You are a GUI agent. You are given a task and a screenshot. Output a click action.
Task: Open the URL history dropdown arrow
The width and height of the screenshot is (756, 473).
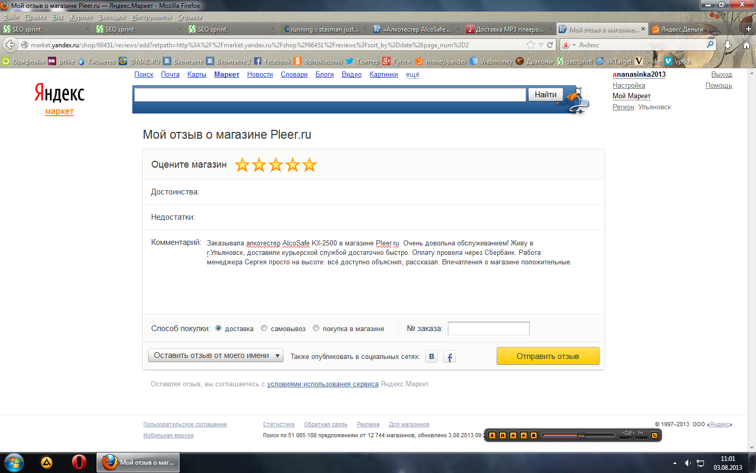point(541,45)
